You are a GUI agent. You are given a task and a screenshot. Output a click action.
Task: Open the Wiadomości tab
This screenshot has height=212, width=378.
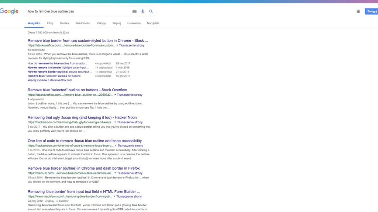pyautogui.click(x=83, y=23)
